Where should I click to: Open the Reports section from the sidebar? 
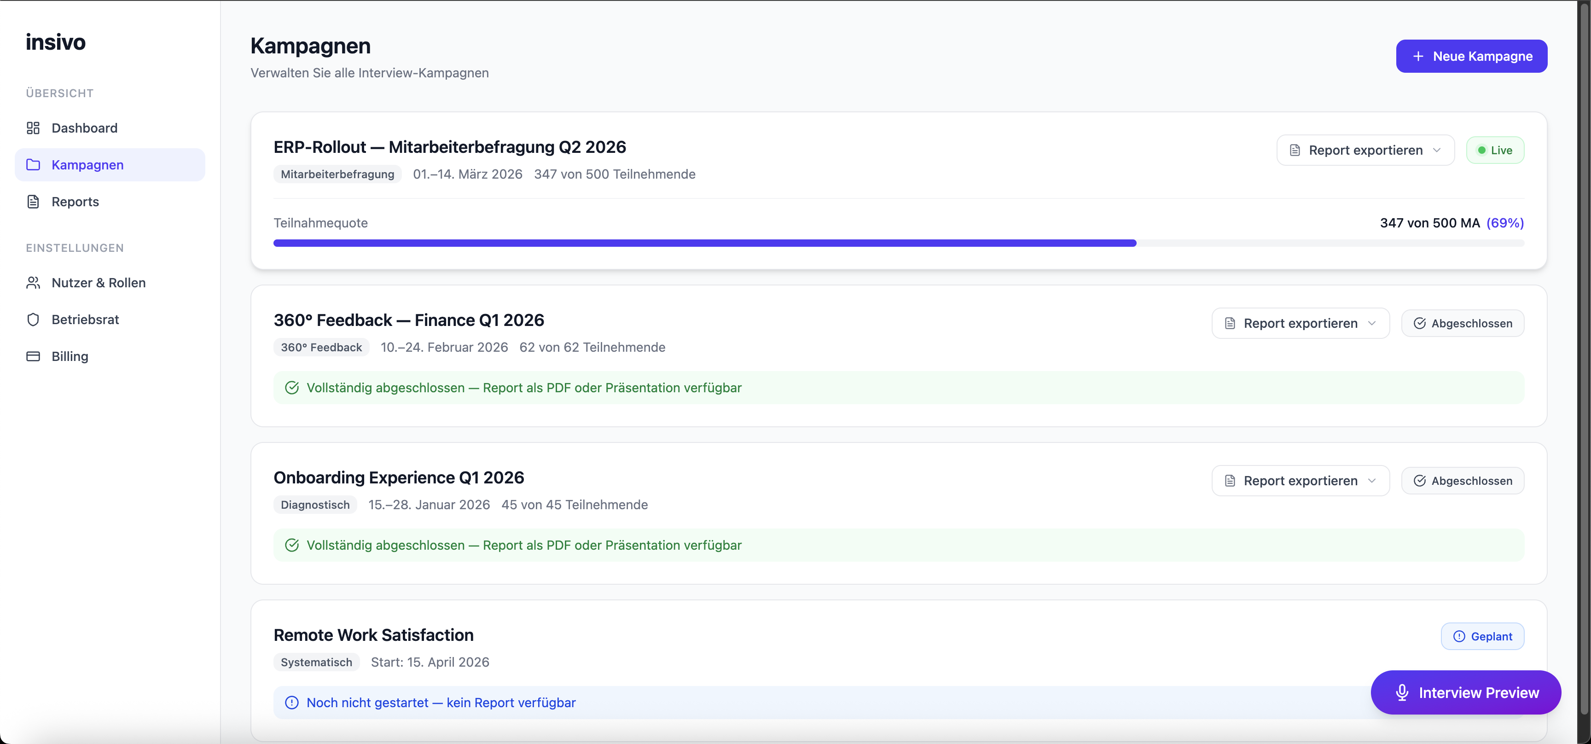[x=75, y=201]
